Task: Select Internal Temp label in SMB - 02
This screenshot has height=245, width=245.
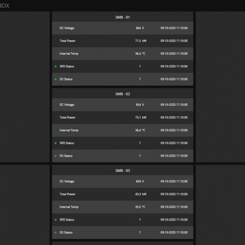Action: 69,130
